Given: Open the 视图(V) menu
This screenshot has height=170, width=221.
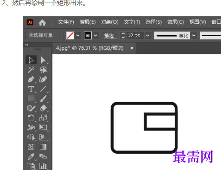Looking at the screenshot, I should point(197,22).
